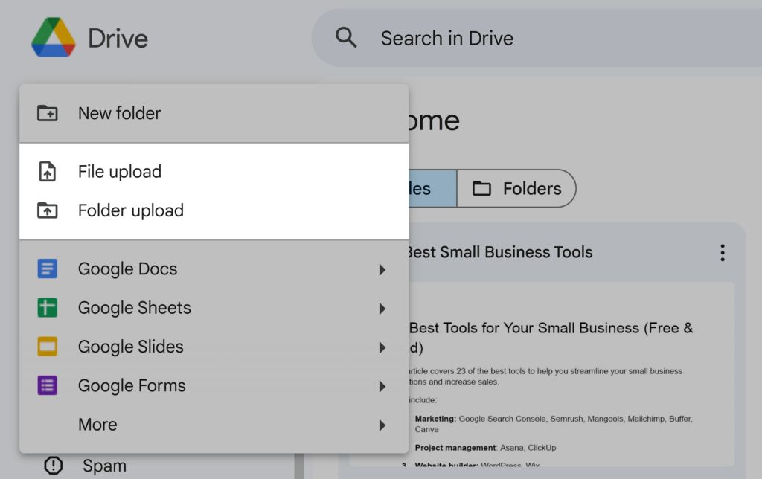Type in the Search in Drive field

(521, 38)
